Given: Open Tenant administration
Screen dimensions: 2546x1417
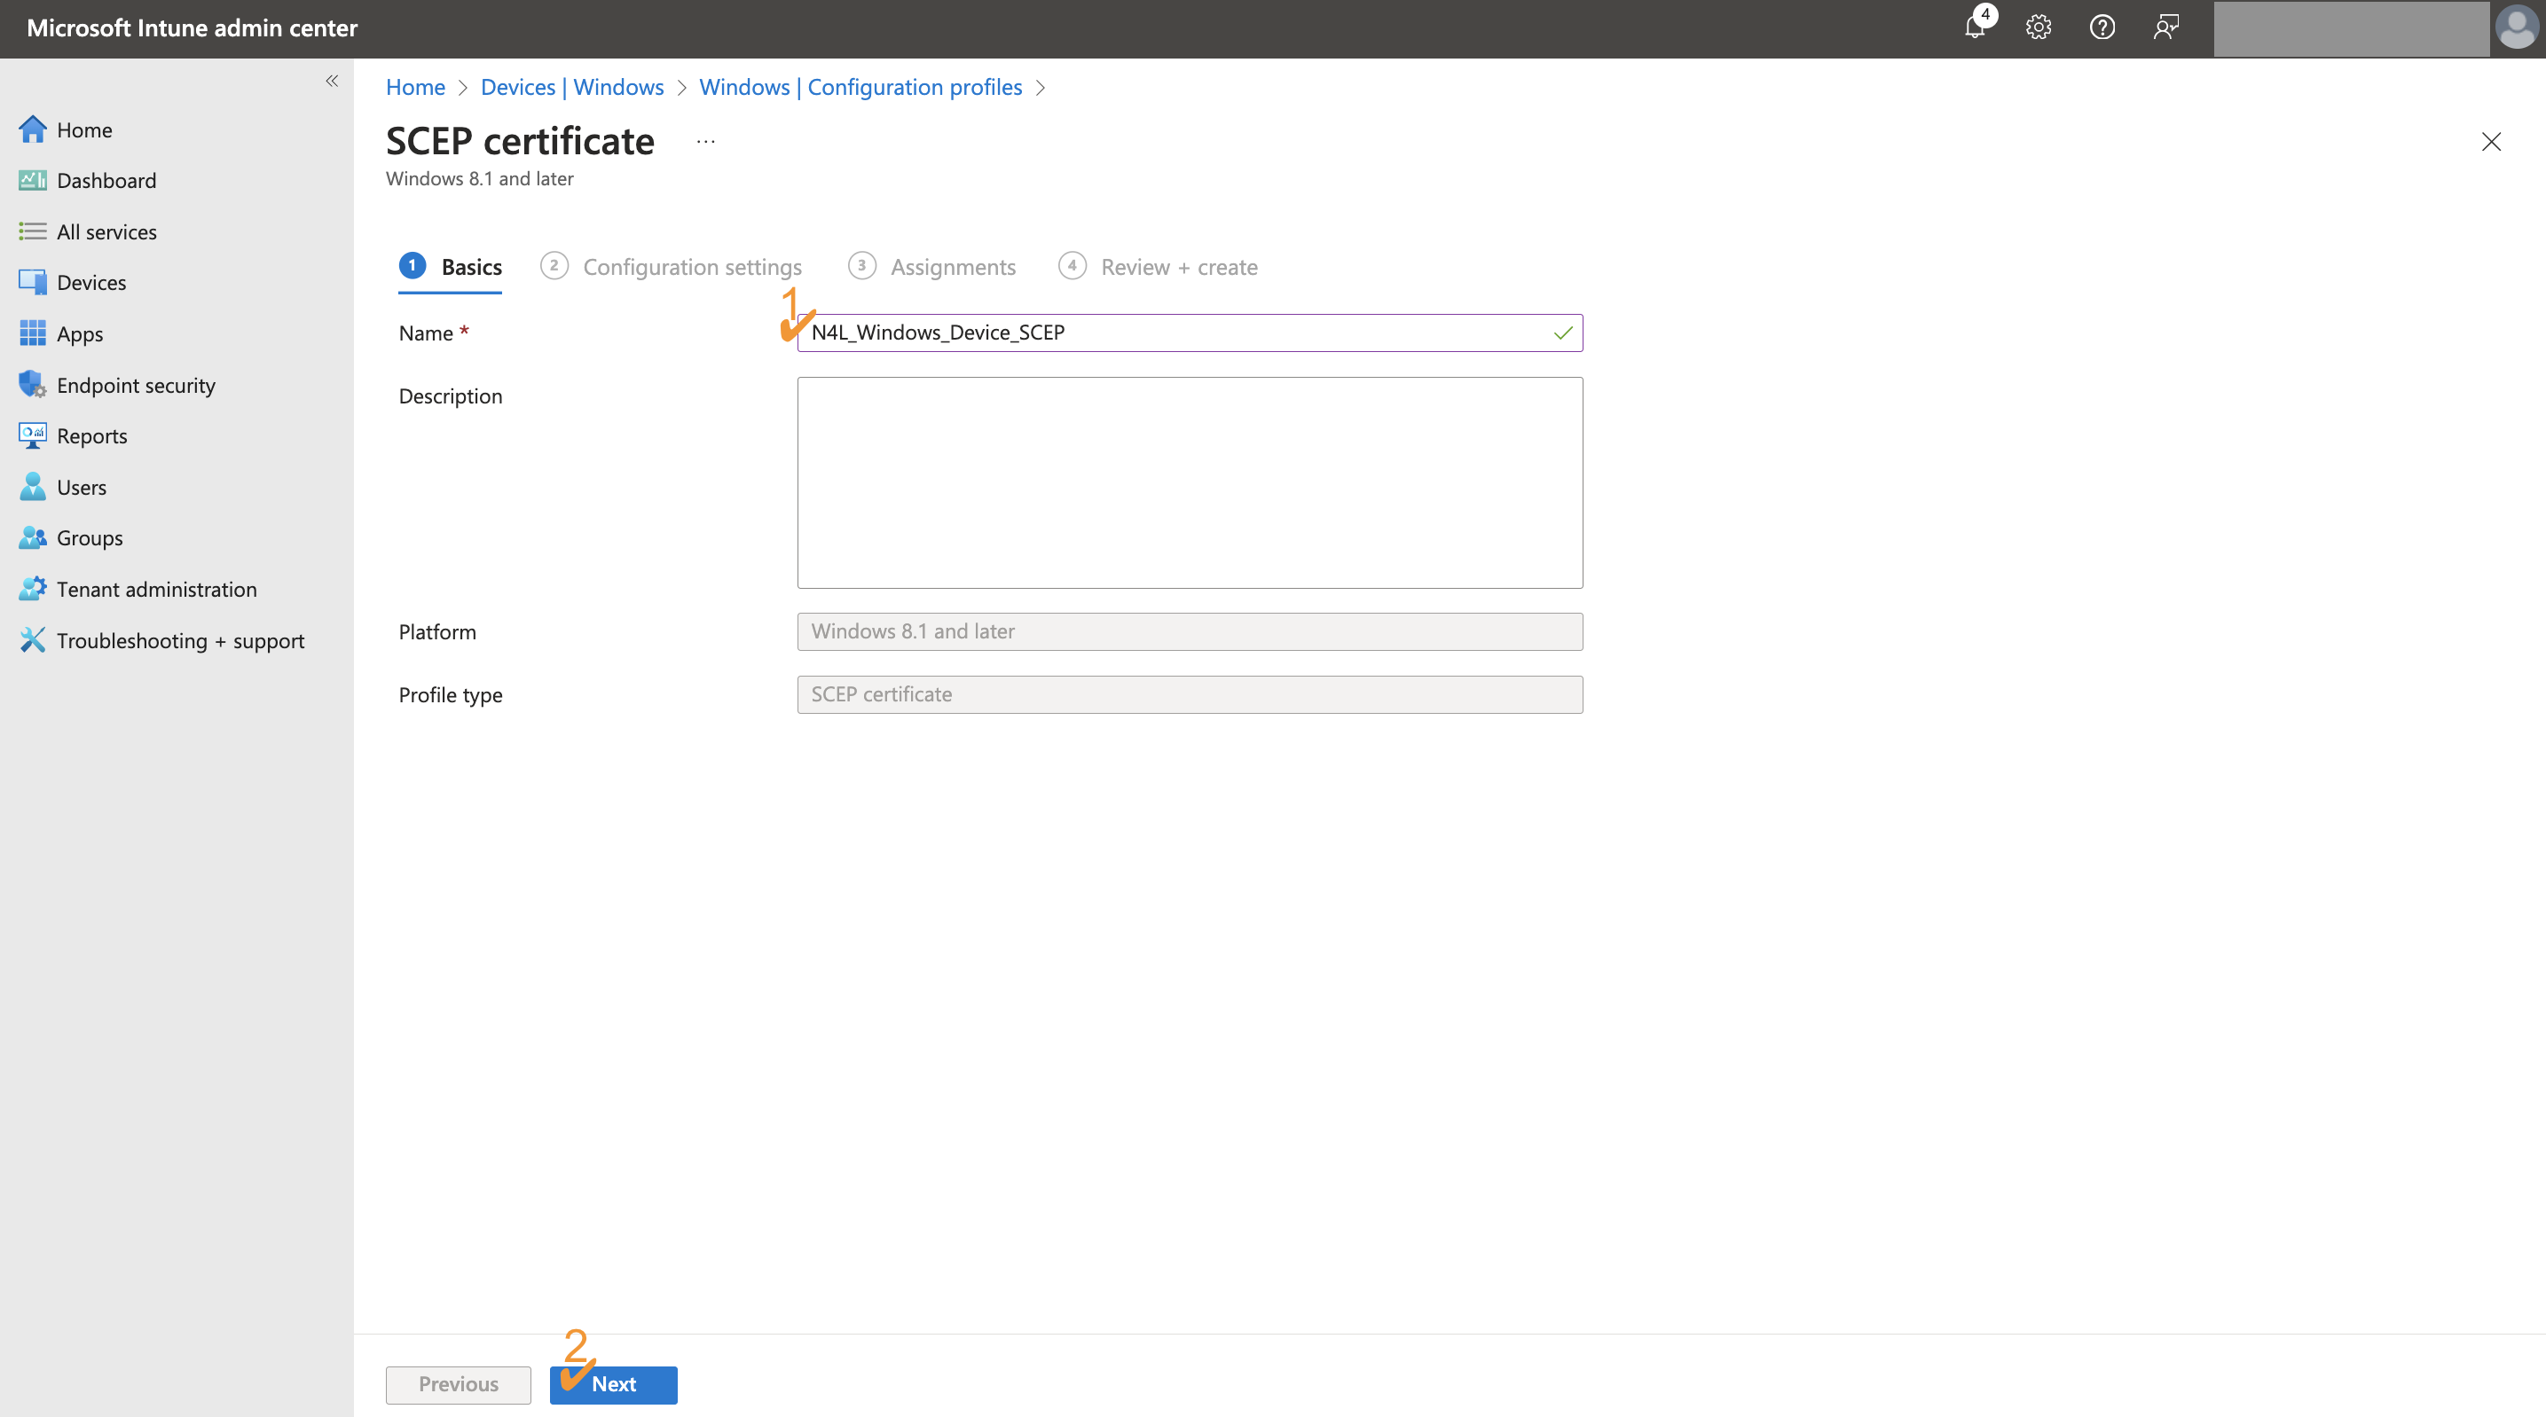Looking at the screenshot, I should click(x=156, y=588).
